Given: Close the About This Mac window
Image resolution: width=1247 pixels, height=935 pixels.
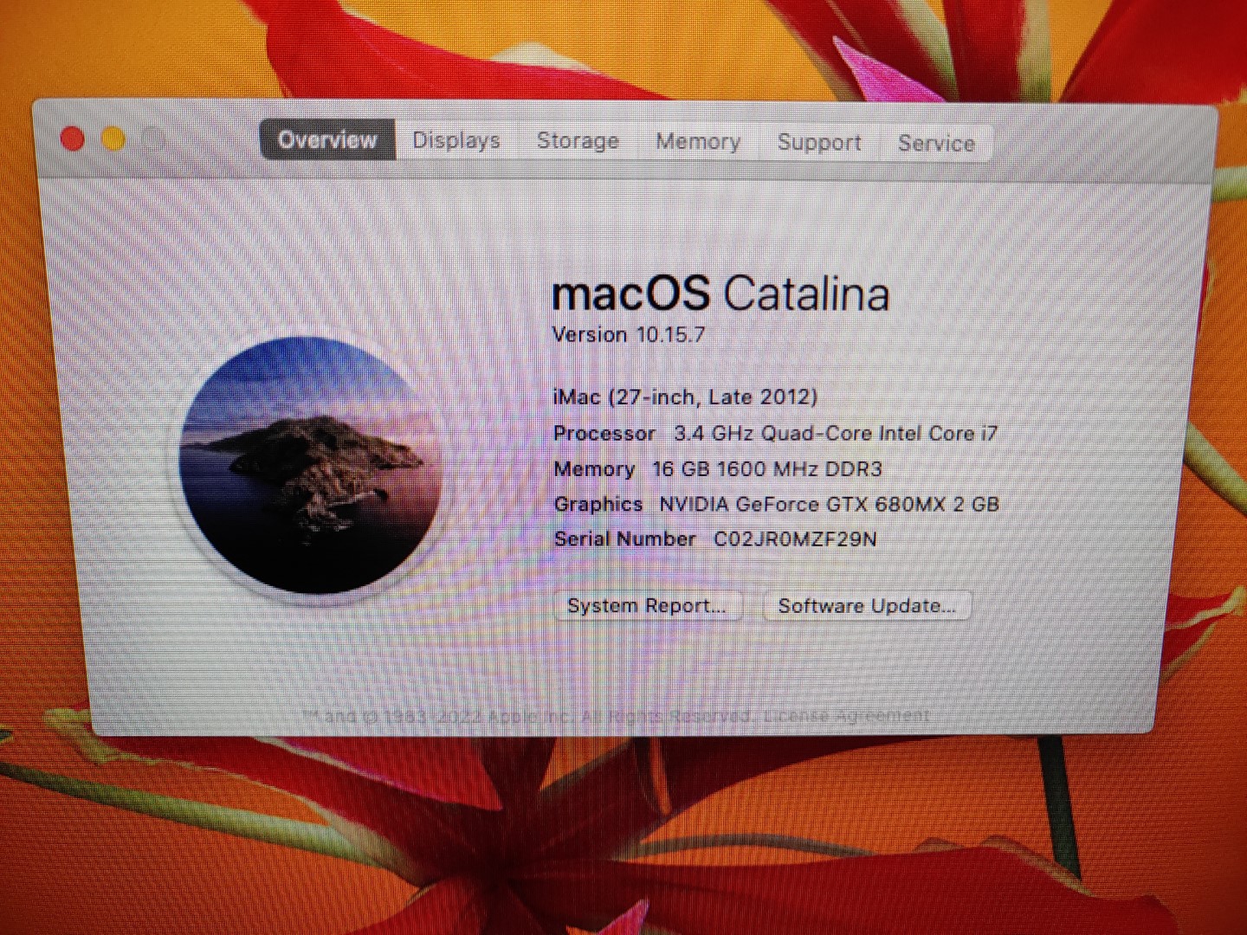Looking at the screenshot, I should pyautogui.click(x=73, y=138).
